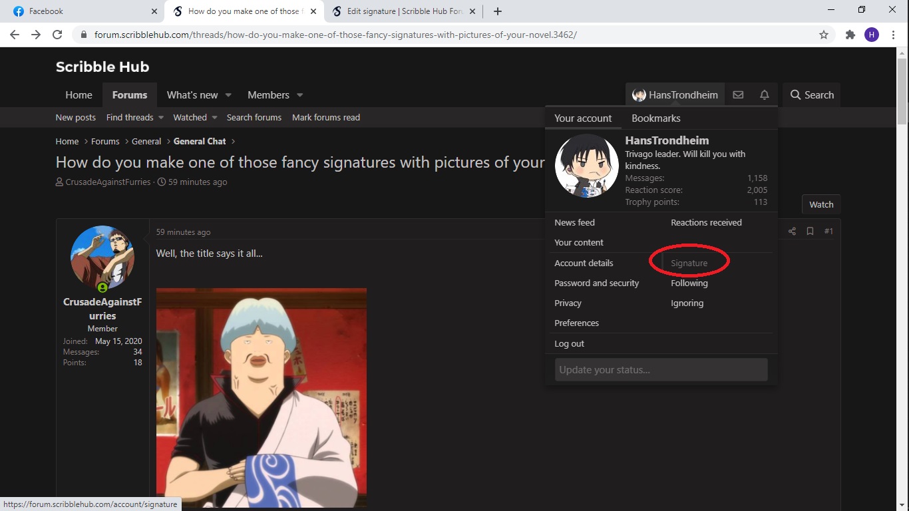
Task: Open the alerts bell icon
Action: click(765, 95)
